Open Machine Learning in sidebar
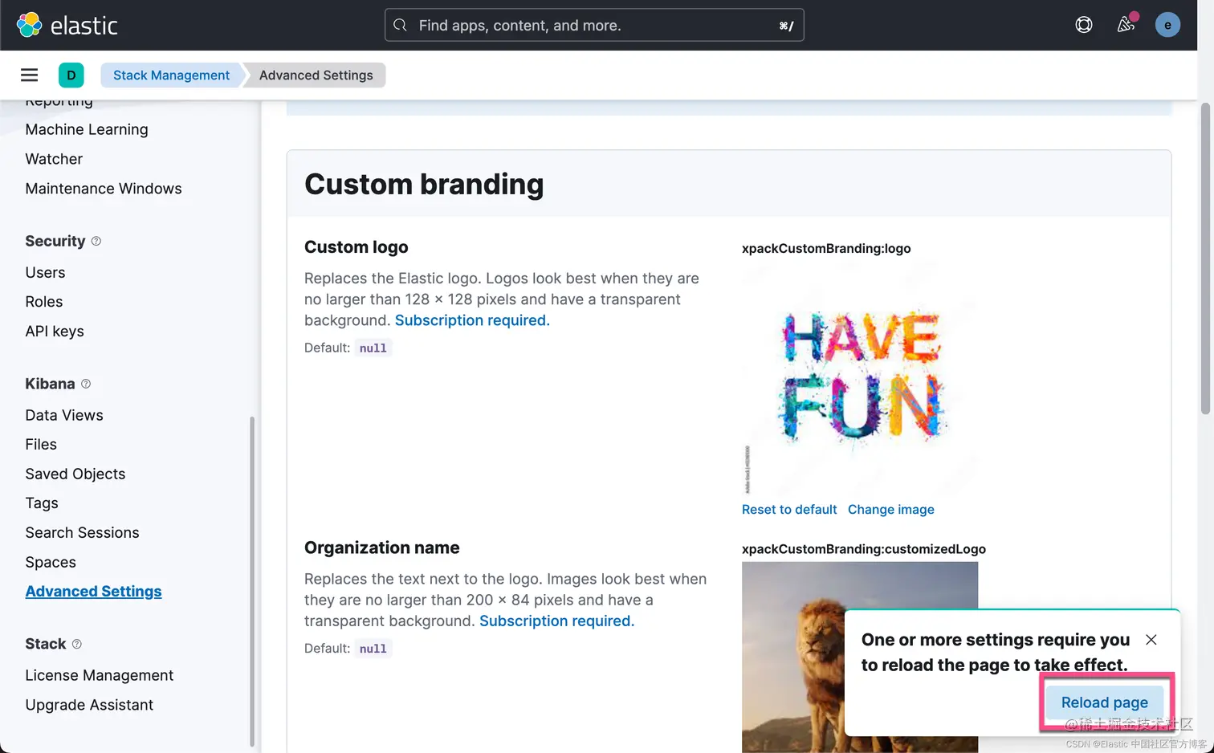The width and height of the screenshot is (1214, 753). (87, 129)
